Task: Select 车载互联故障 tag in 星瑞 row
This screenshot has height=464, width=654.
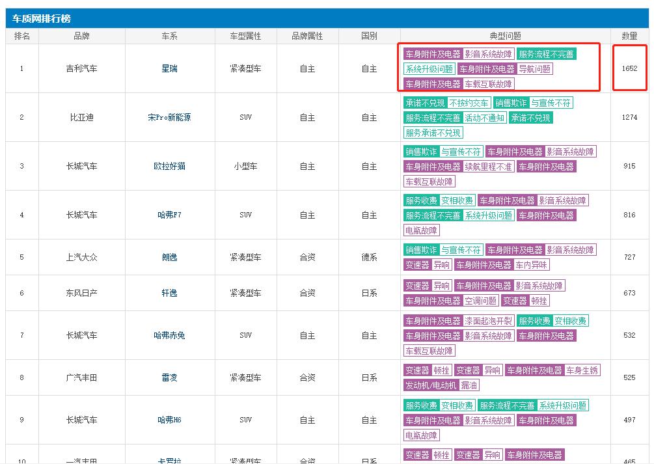Action: point(489,84)
